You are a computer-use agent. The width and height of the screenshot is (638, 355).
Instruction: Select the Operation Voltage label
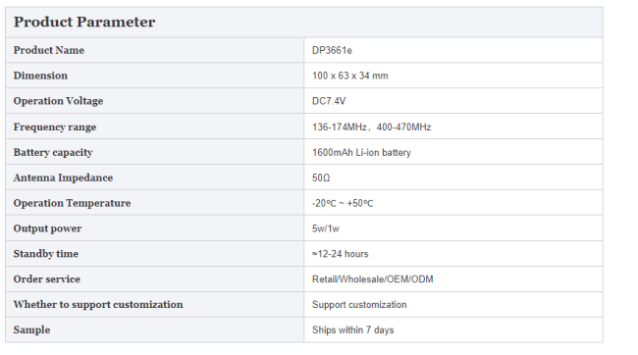[x=58, y=101]
